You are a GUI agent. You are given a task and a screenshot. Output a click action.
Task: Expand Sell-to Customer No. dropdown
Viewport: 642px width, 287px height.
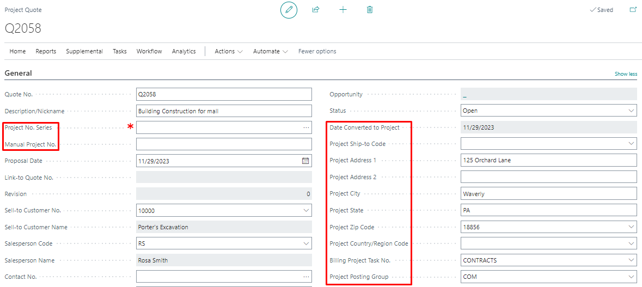coord(306,210)
